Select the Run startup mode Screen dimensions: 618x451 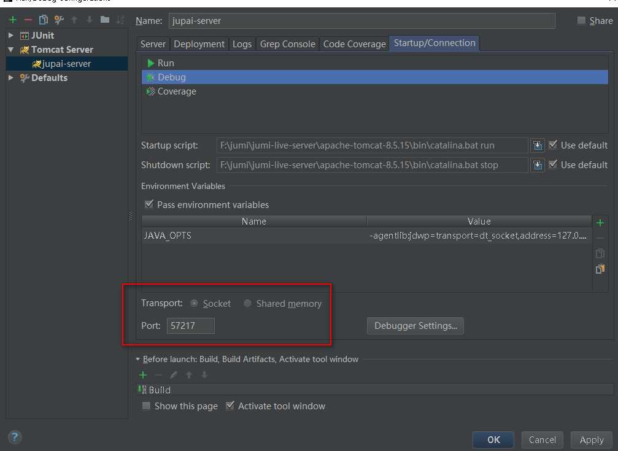pyautogui.click(x=374, y=63)
